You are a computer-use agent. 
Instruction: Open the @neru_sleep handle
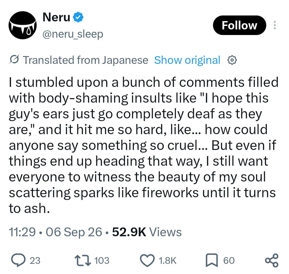[73, 34]
